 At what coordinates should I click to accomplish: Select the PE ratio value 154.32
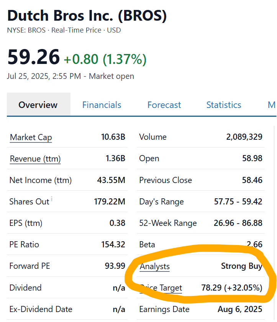113,244
